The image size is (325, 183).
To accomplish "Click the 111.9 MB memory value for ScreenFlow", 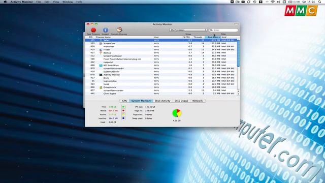I will 215,43.
